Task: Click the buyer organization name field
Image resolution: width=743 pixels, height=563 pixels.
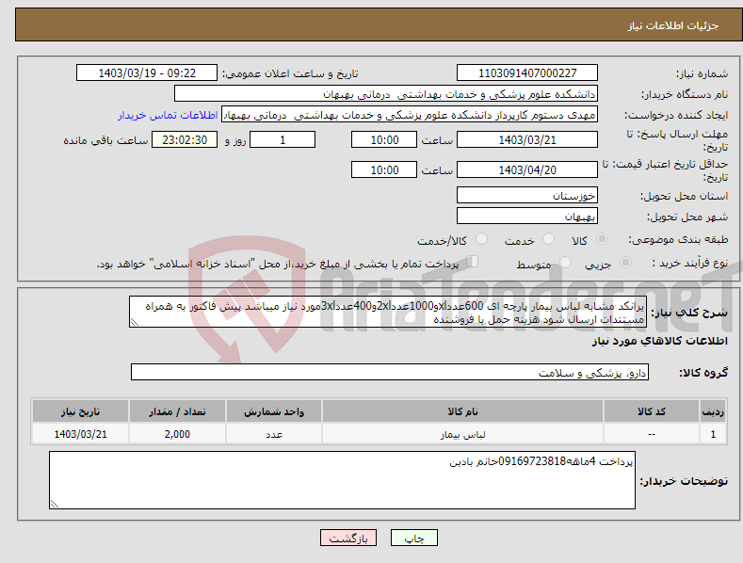Action: pyautogui.click(x=386, y=94)
